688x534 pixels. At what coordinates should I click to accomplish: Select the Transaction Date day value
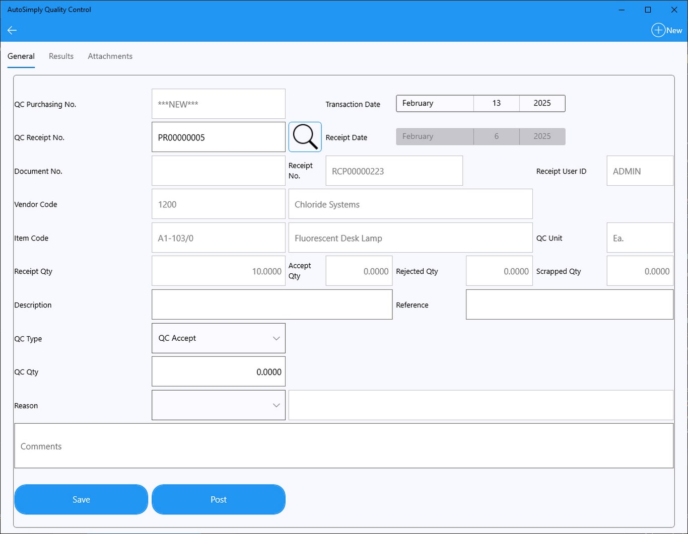tap(496, 103)
